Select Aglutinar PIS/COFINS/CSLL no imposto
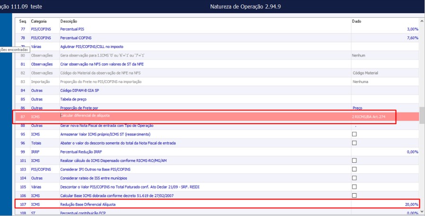The width and height of the screenshot is (425, 216). (x=92, y=47)
